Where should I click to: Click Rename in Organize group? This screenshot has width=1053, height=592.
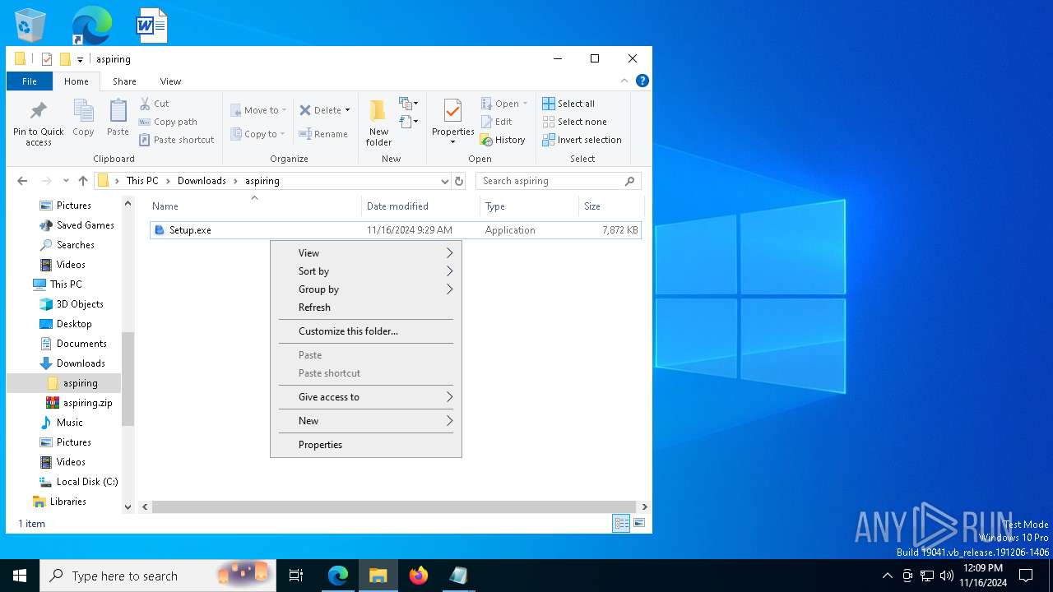pyautogui.click(x=323, y=134)
